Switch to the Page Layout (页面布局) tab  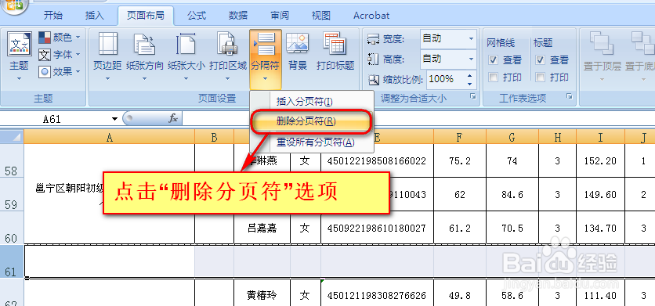146,16
